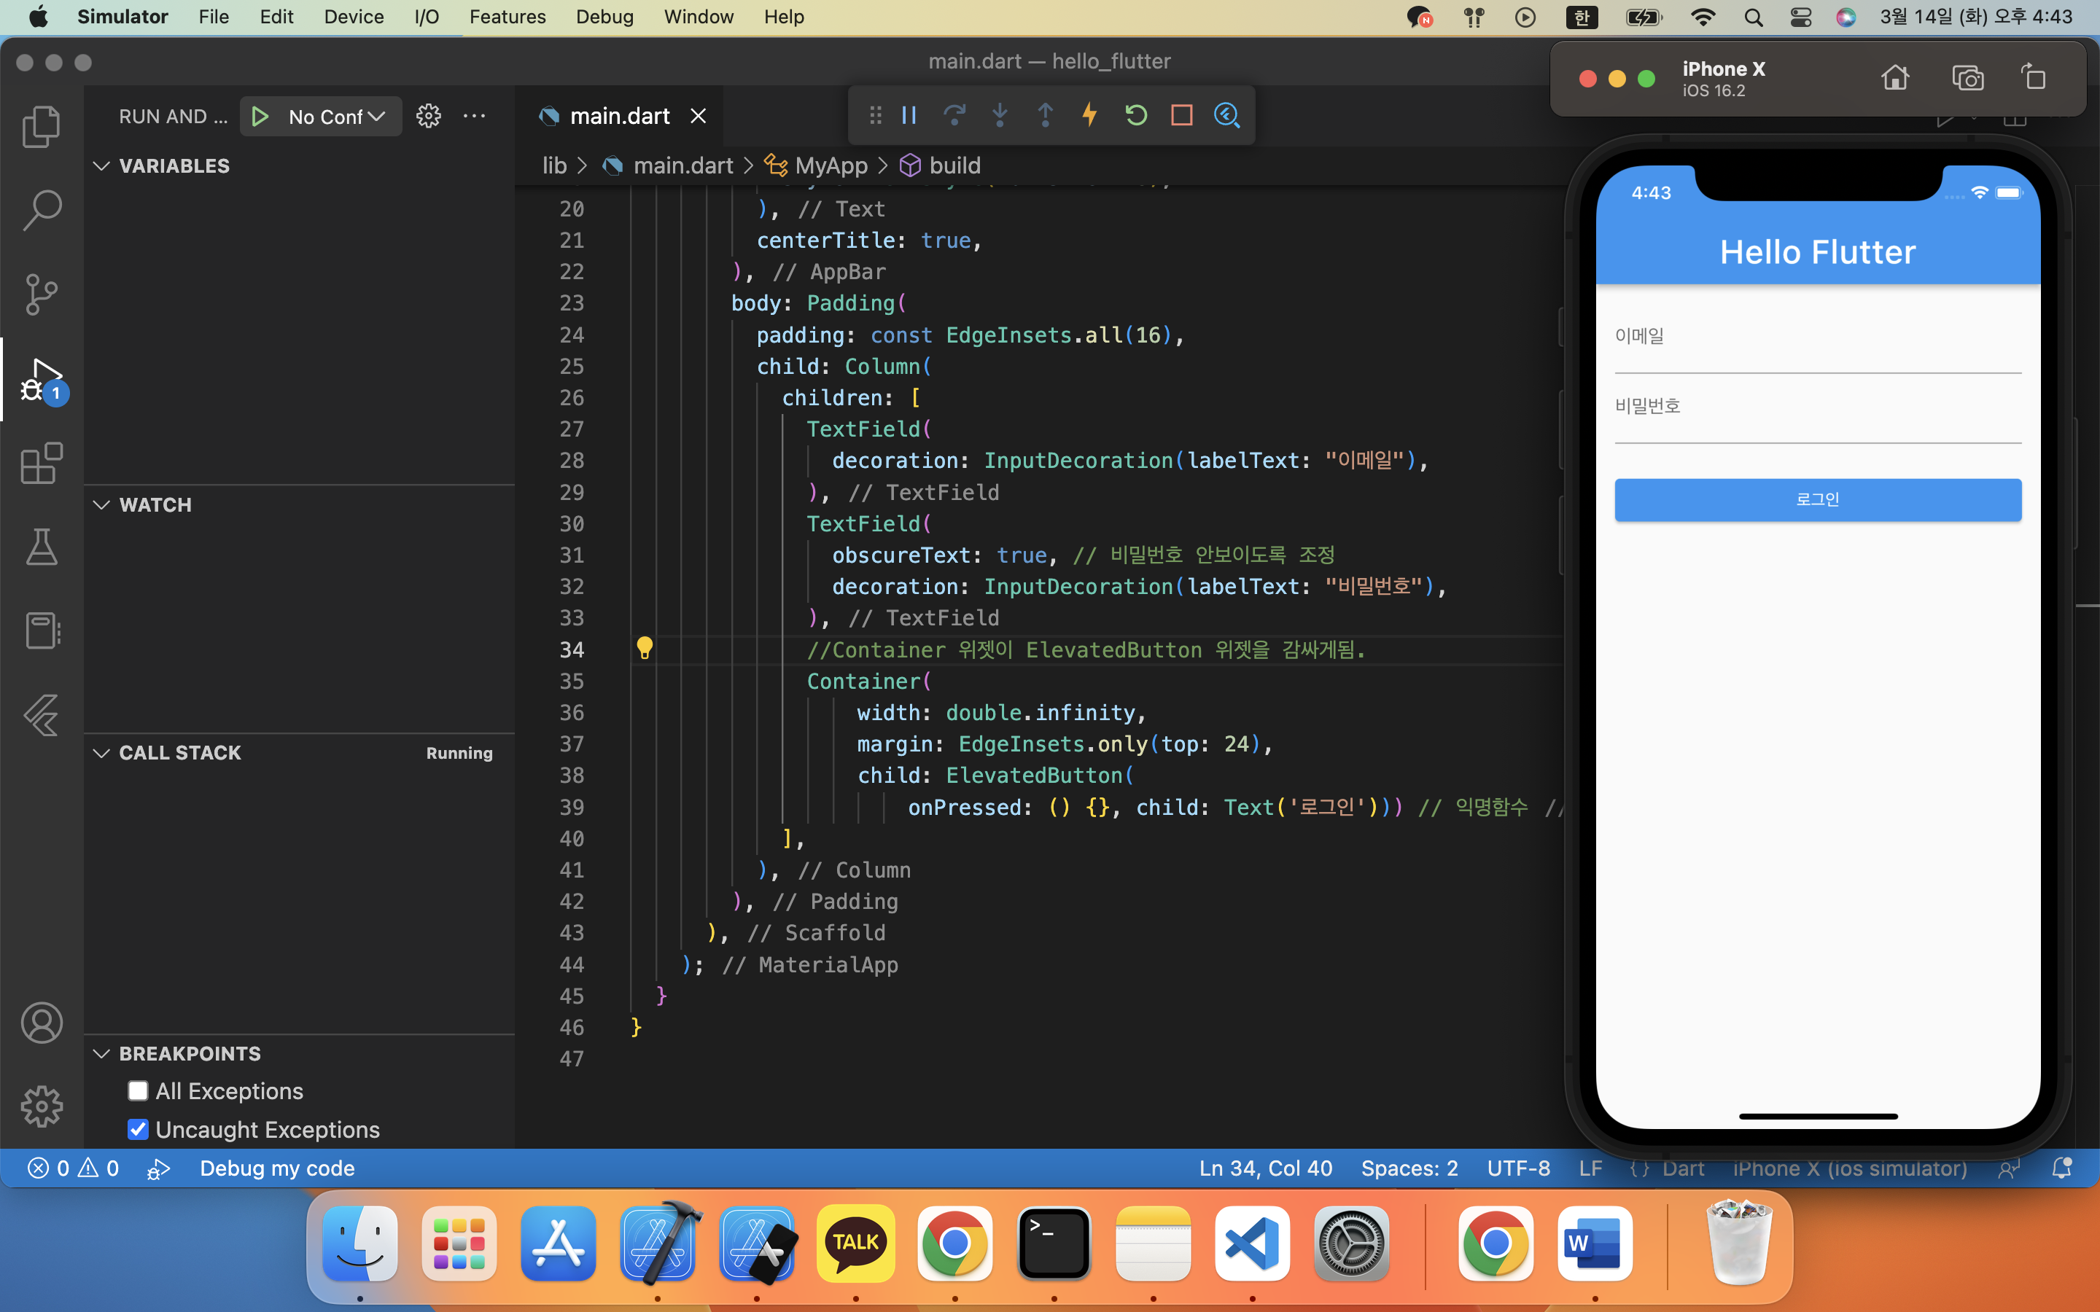Image resolution: width=2100 pixels, height=1312 pixels.
Task: Click the Start Debugging green play icon
Action: [x=260, y=117]
